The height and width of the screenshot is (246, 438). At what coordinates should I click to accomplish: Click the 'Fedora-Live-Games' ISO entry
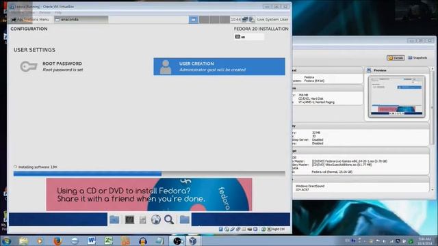click(350, 161)
